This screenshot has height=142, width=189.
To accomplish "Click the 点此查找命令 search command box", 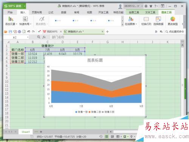I will click(175, 32).
